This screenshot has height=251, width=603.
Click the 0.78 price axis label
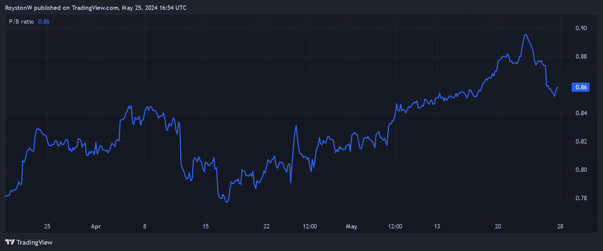(581, 198)
